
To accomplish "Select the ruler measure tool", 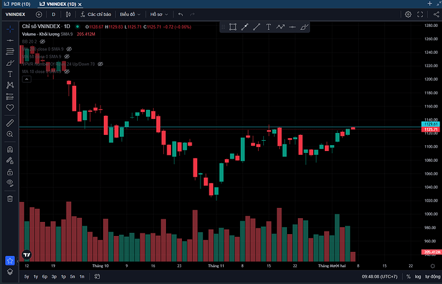I will point(10,122).
